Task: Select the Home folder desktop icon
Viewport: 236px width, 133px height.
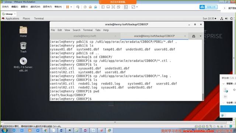Action: 23,31
